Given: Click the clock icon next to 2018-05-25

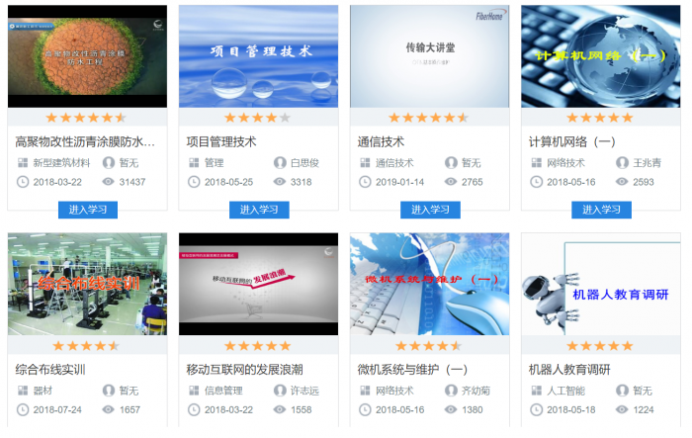Looking at the screenshot, I should (x=194, y=182).
